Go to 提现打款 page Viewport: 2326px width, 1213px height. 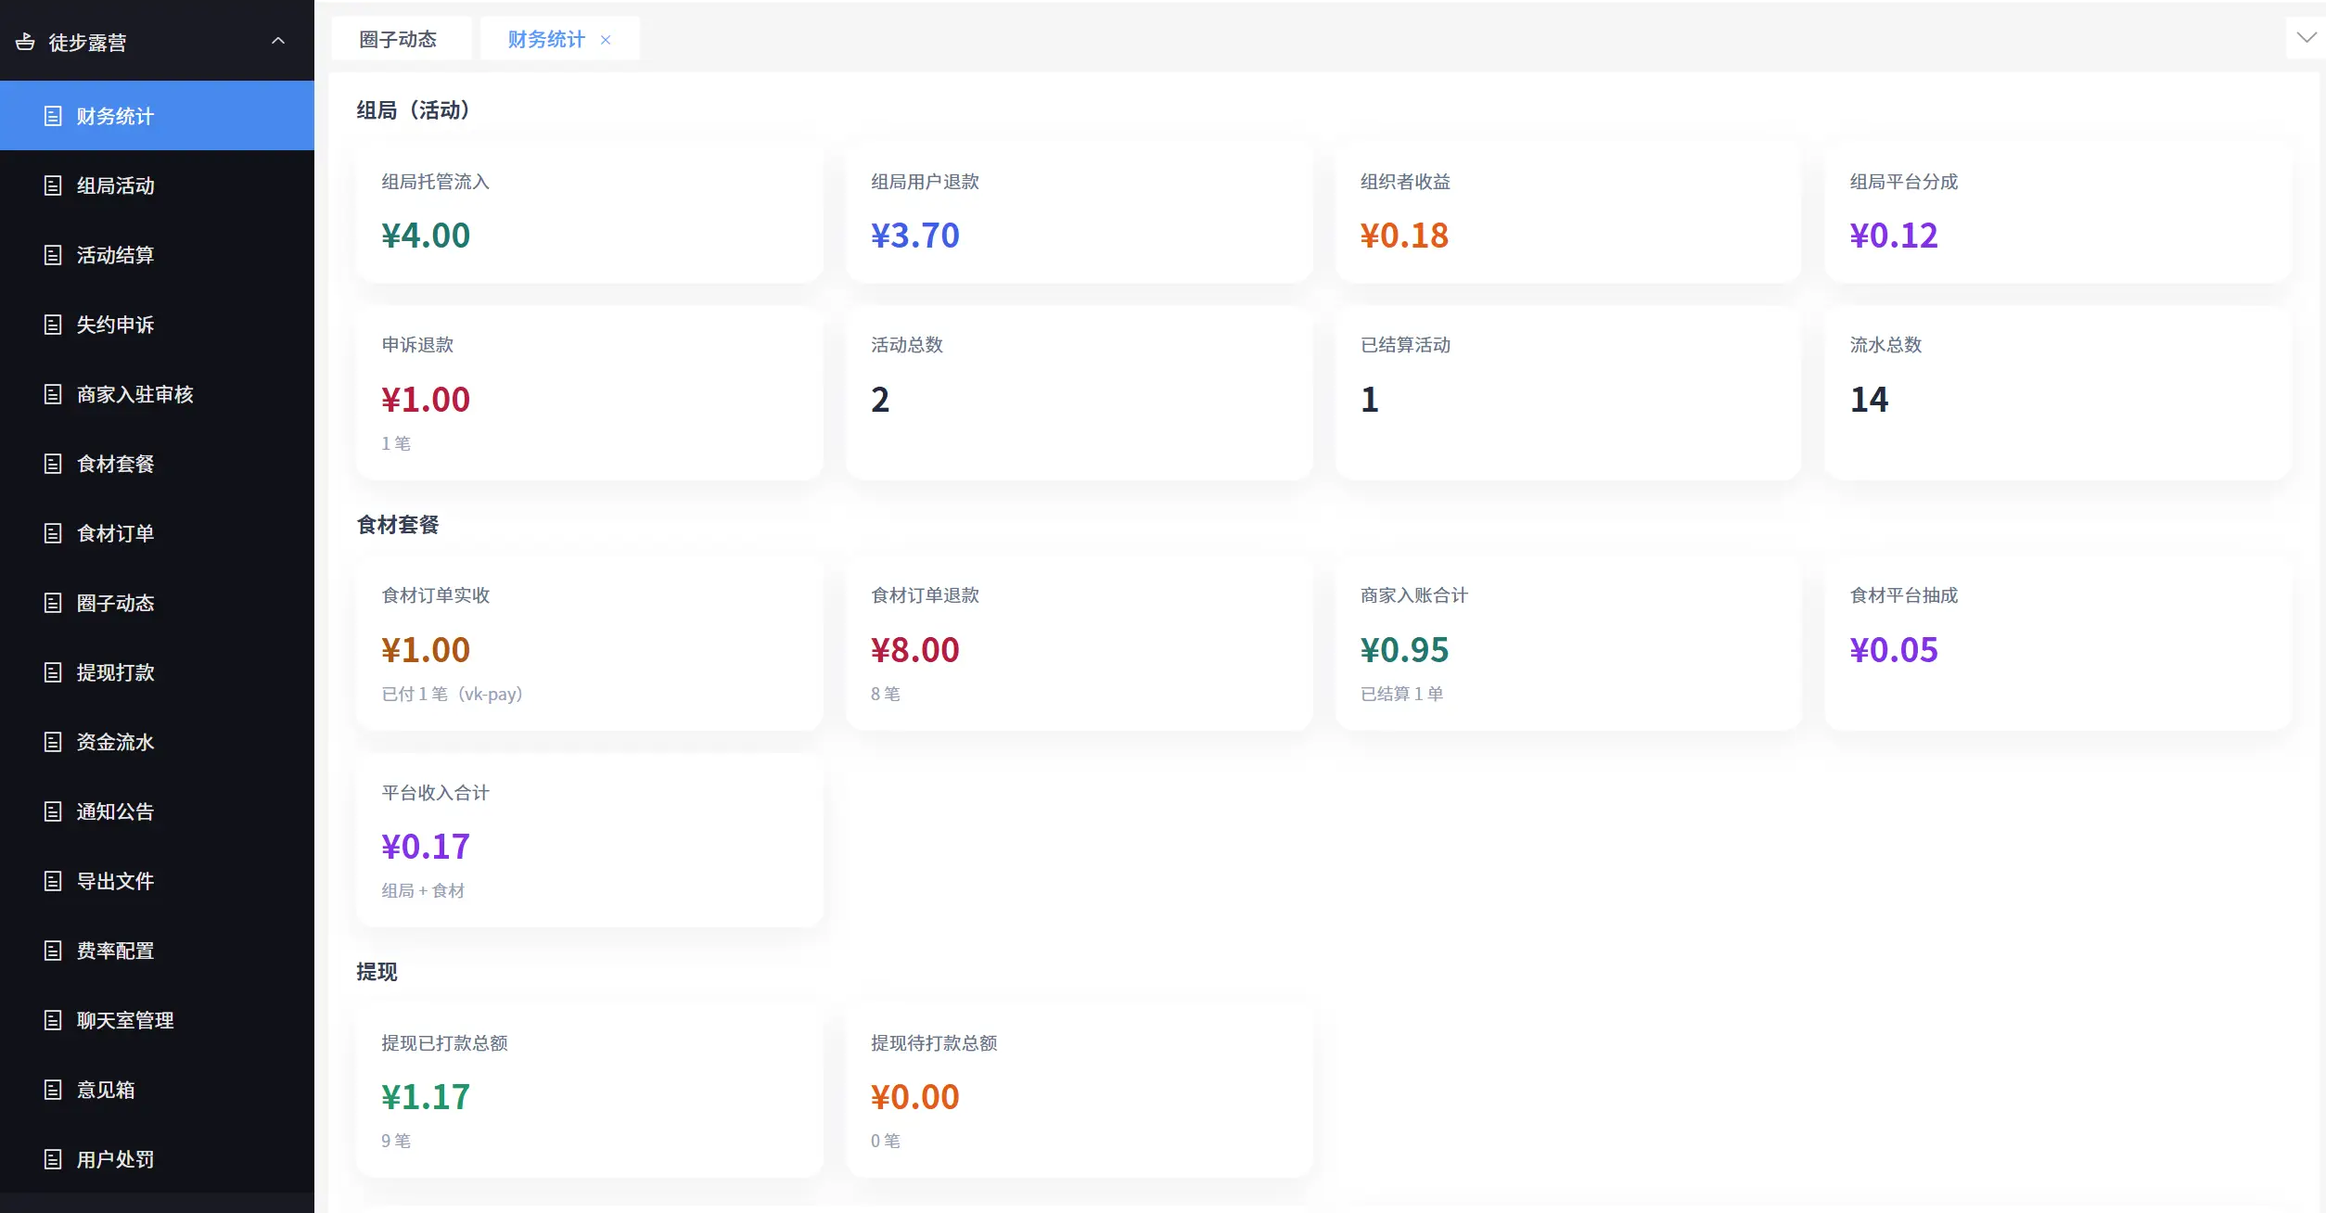tap(157, 672)
